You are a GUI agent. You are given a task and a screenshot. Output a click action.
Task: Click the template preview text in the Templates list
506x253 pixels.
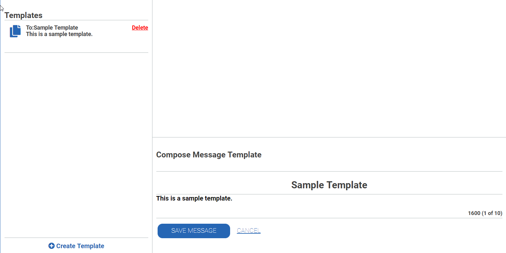[x=59, y=34]
